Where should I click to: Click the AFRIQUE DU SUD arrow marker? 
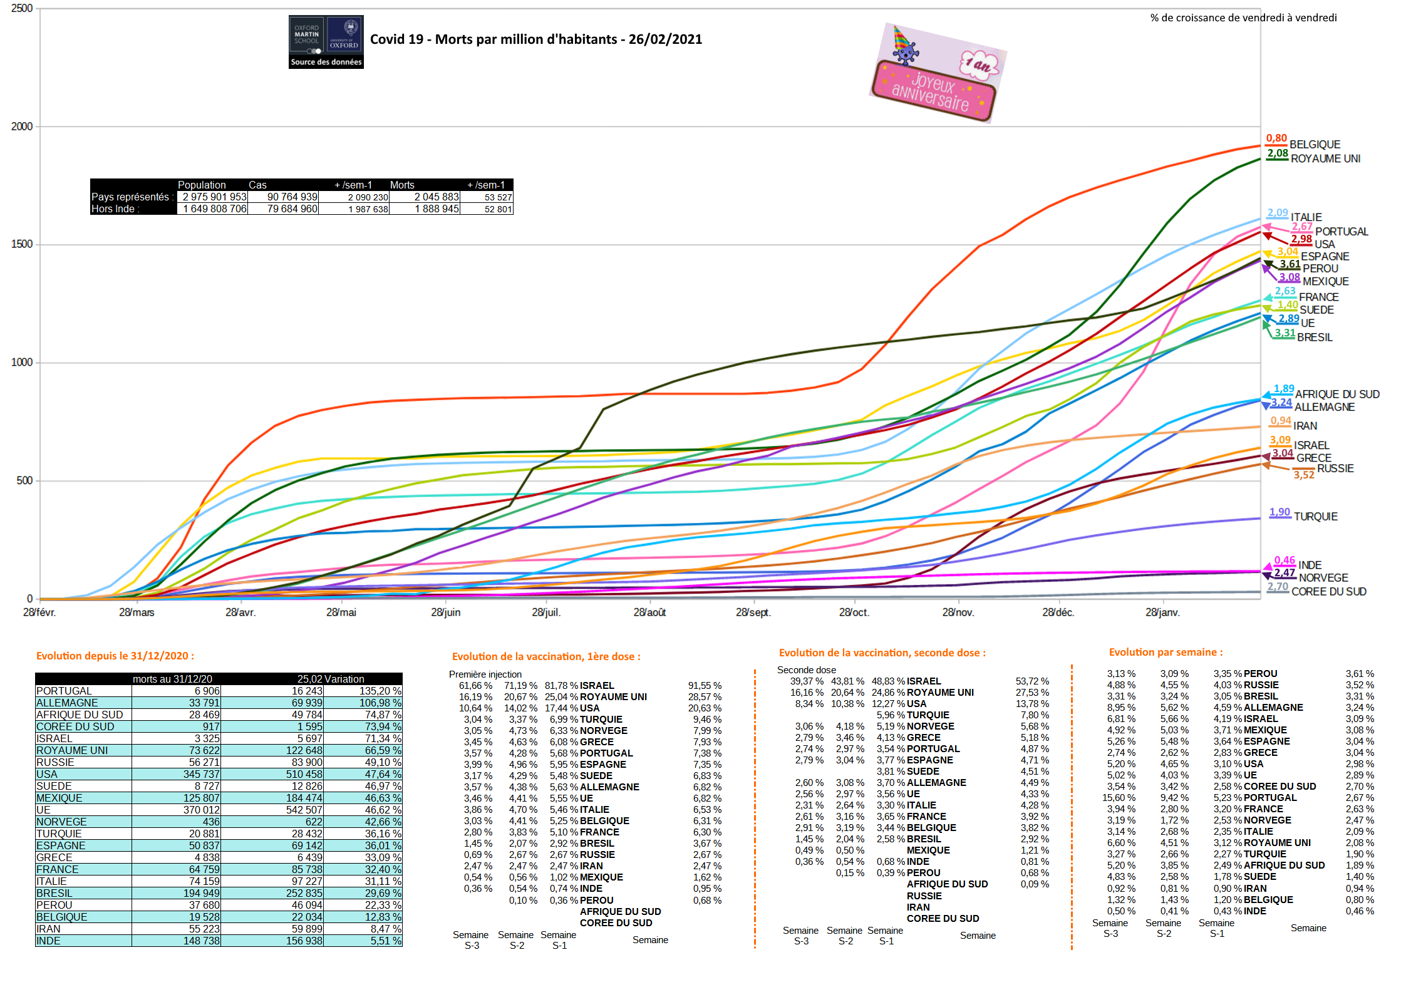point(1266,395)
